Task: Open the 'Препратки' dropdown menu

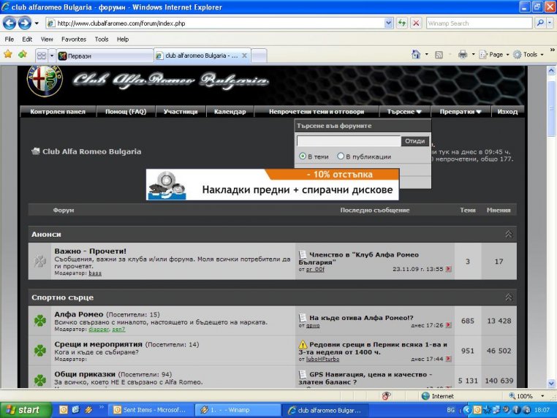Action: click(461, 112)
